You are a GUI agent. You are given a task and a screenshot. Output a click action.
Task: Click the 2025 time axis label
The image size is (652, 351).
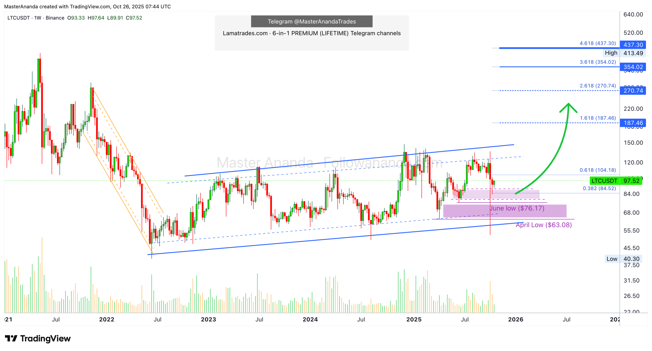click(414, 319)
